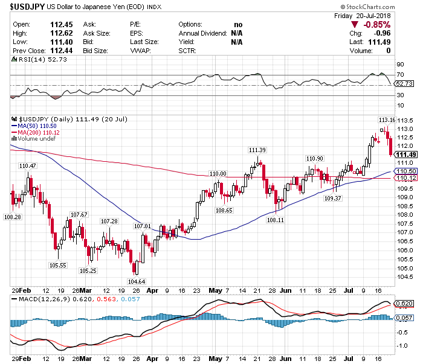Click the Last price 111.49 in the header

[379, 42]
